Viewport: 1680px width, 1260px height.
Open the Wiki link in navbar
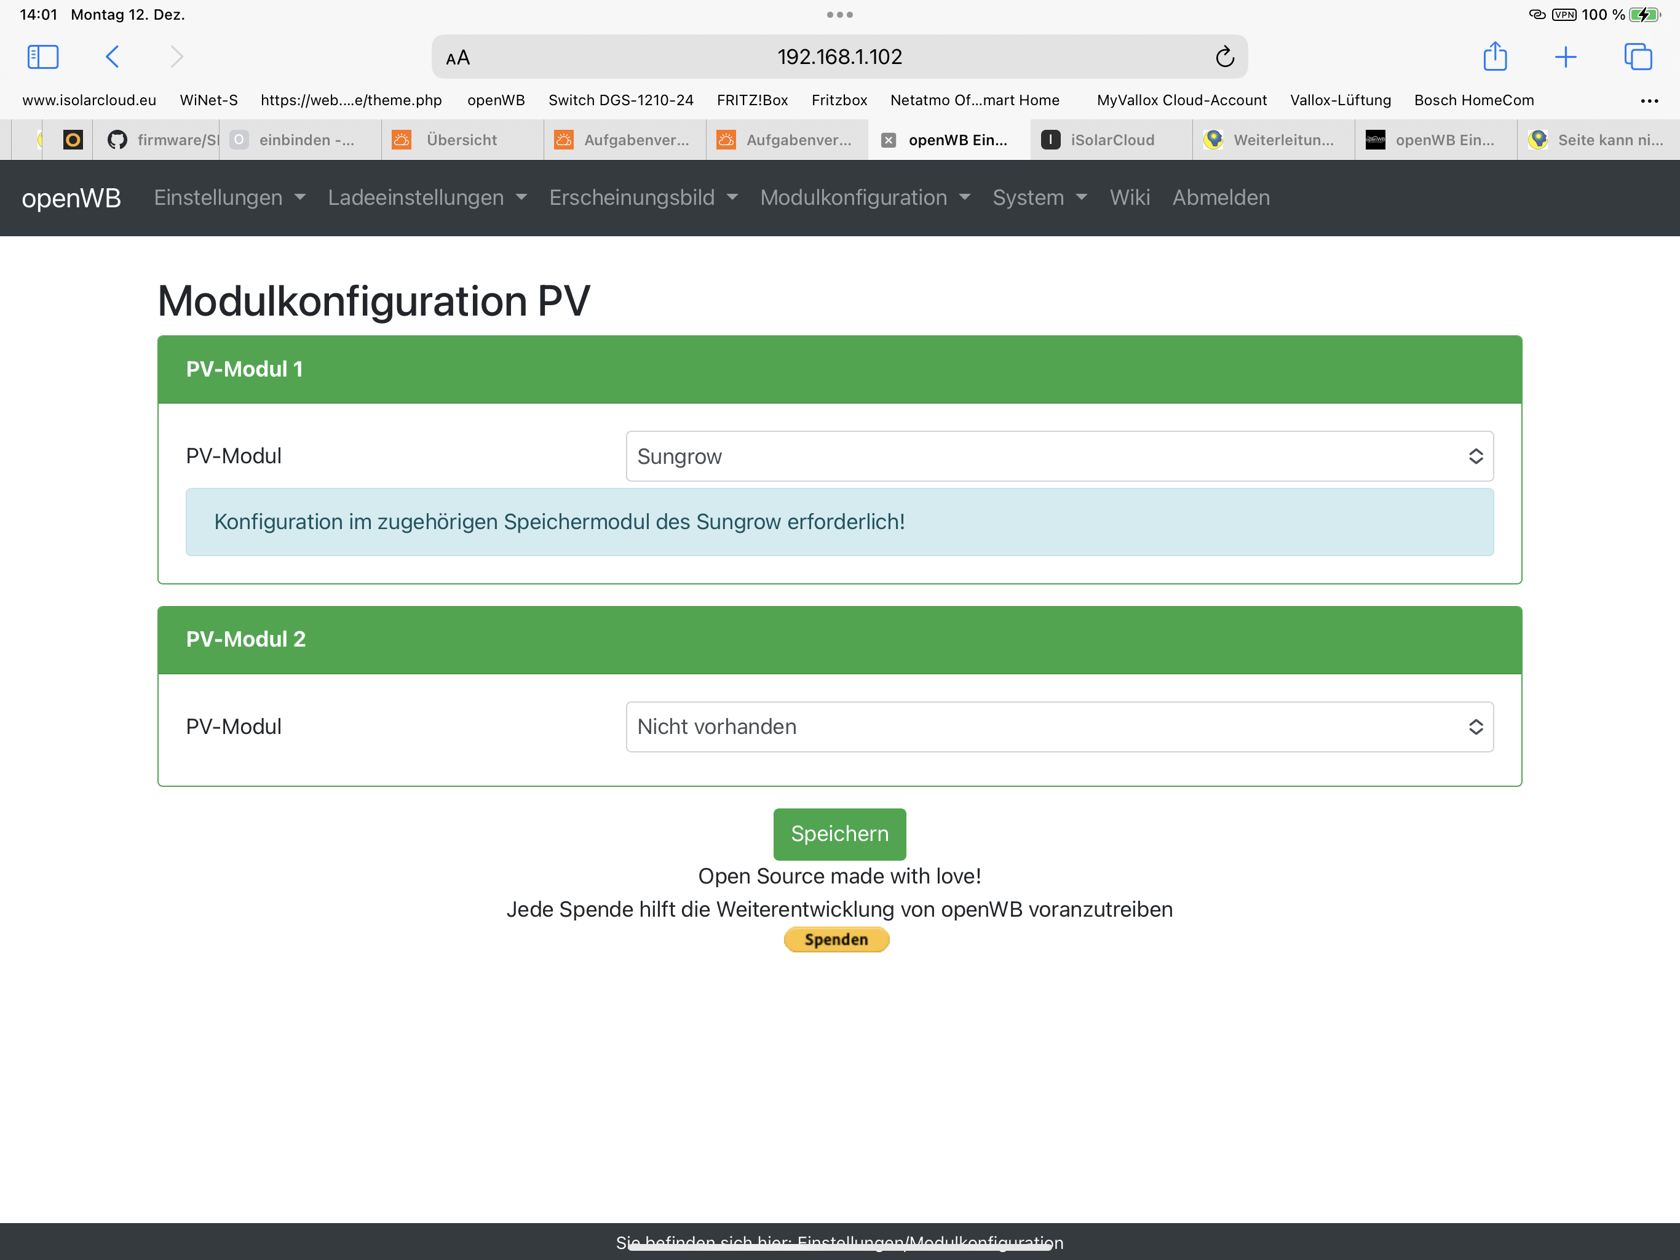point(1130,197)
